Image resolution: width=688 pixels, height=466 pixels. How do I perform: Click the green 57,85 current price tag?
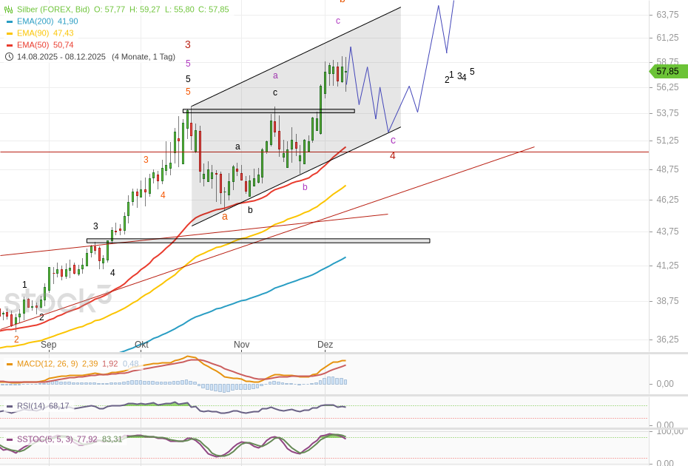668,72
